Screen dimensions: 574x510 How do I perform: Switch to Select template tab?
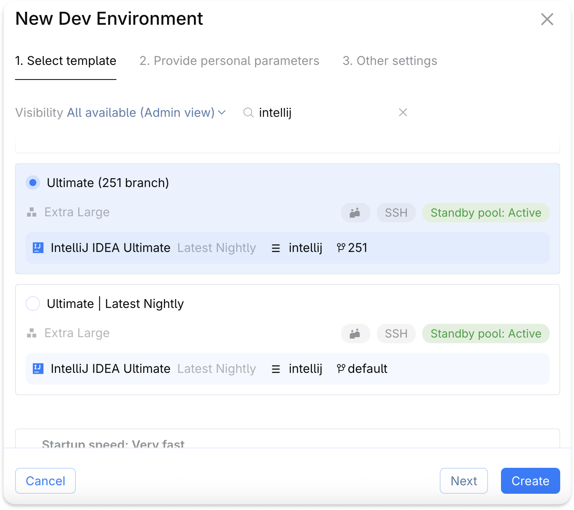coord(66,61)
